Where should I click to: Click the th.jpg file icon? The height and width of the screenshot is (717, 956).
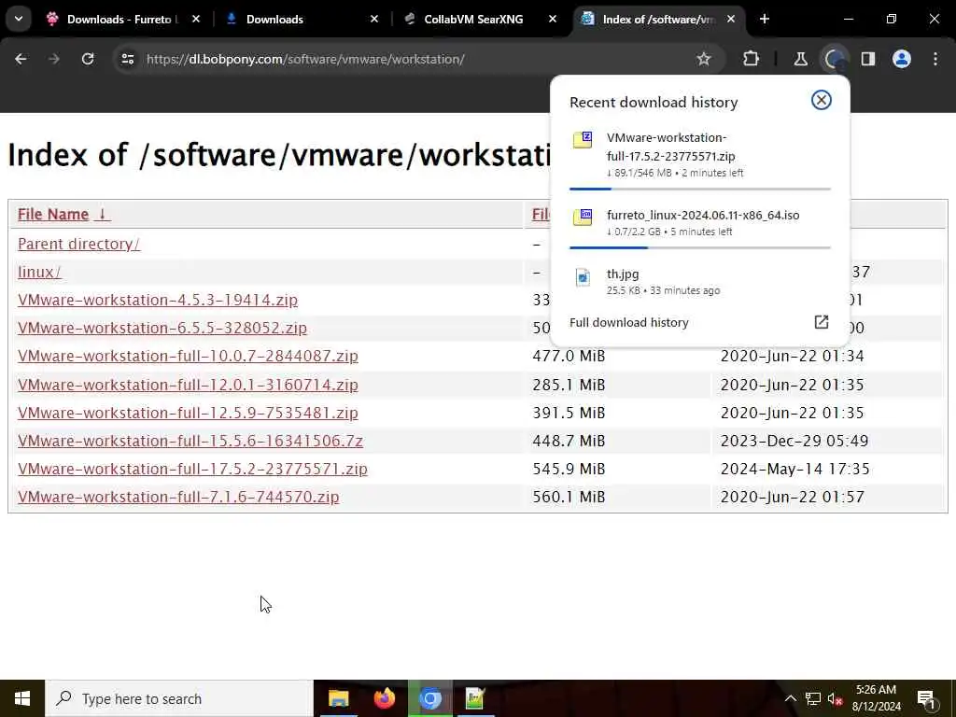click(583, 277)
